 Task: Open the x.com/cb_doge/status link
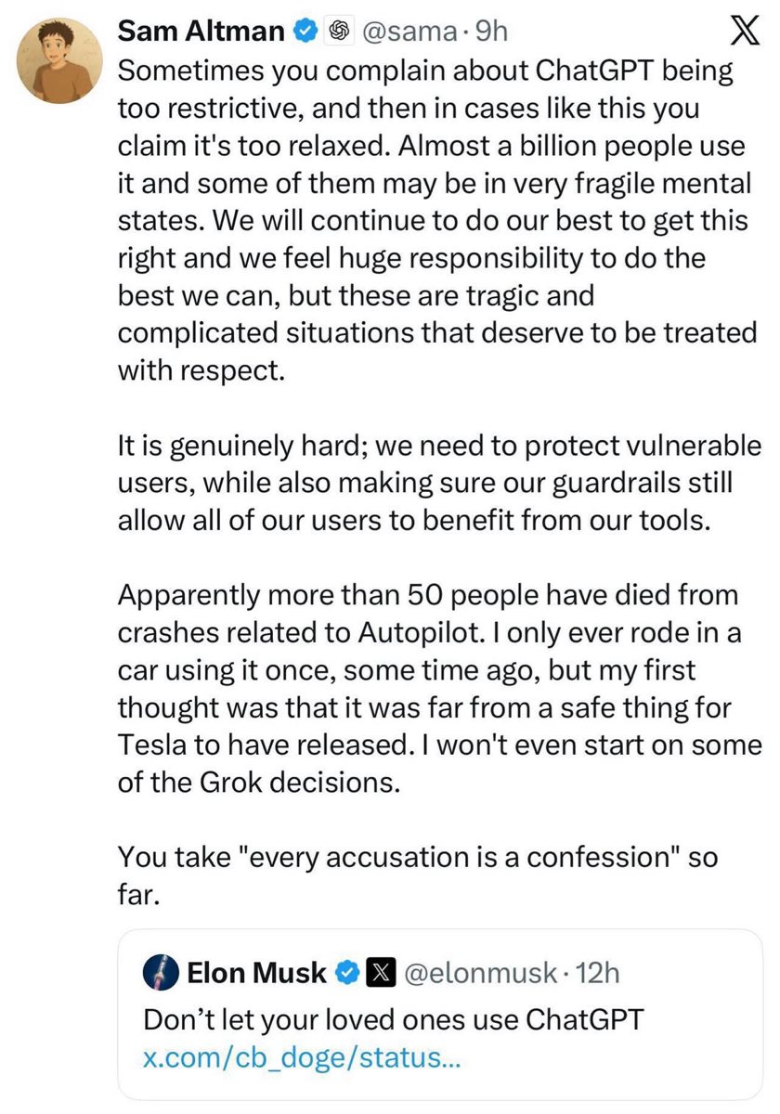[x=304, y=1058]
